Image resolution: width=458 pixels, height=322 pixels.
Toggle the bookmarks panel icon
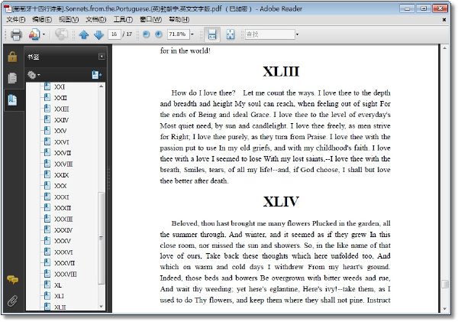[12, 100]
